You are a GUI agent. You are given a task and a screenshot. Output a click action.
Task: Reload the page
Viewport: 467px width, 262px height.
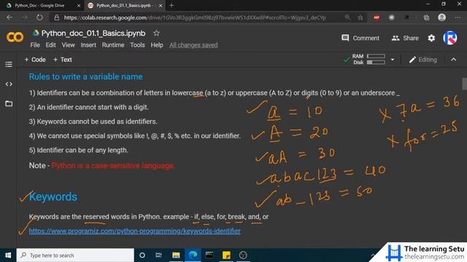[39, 17]
